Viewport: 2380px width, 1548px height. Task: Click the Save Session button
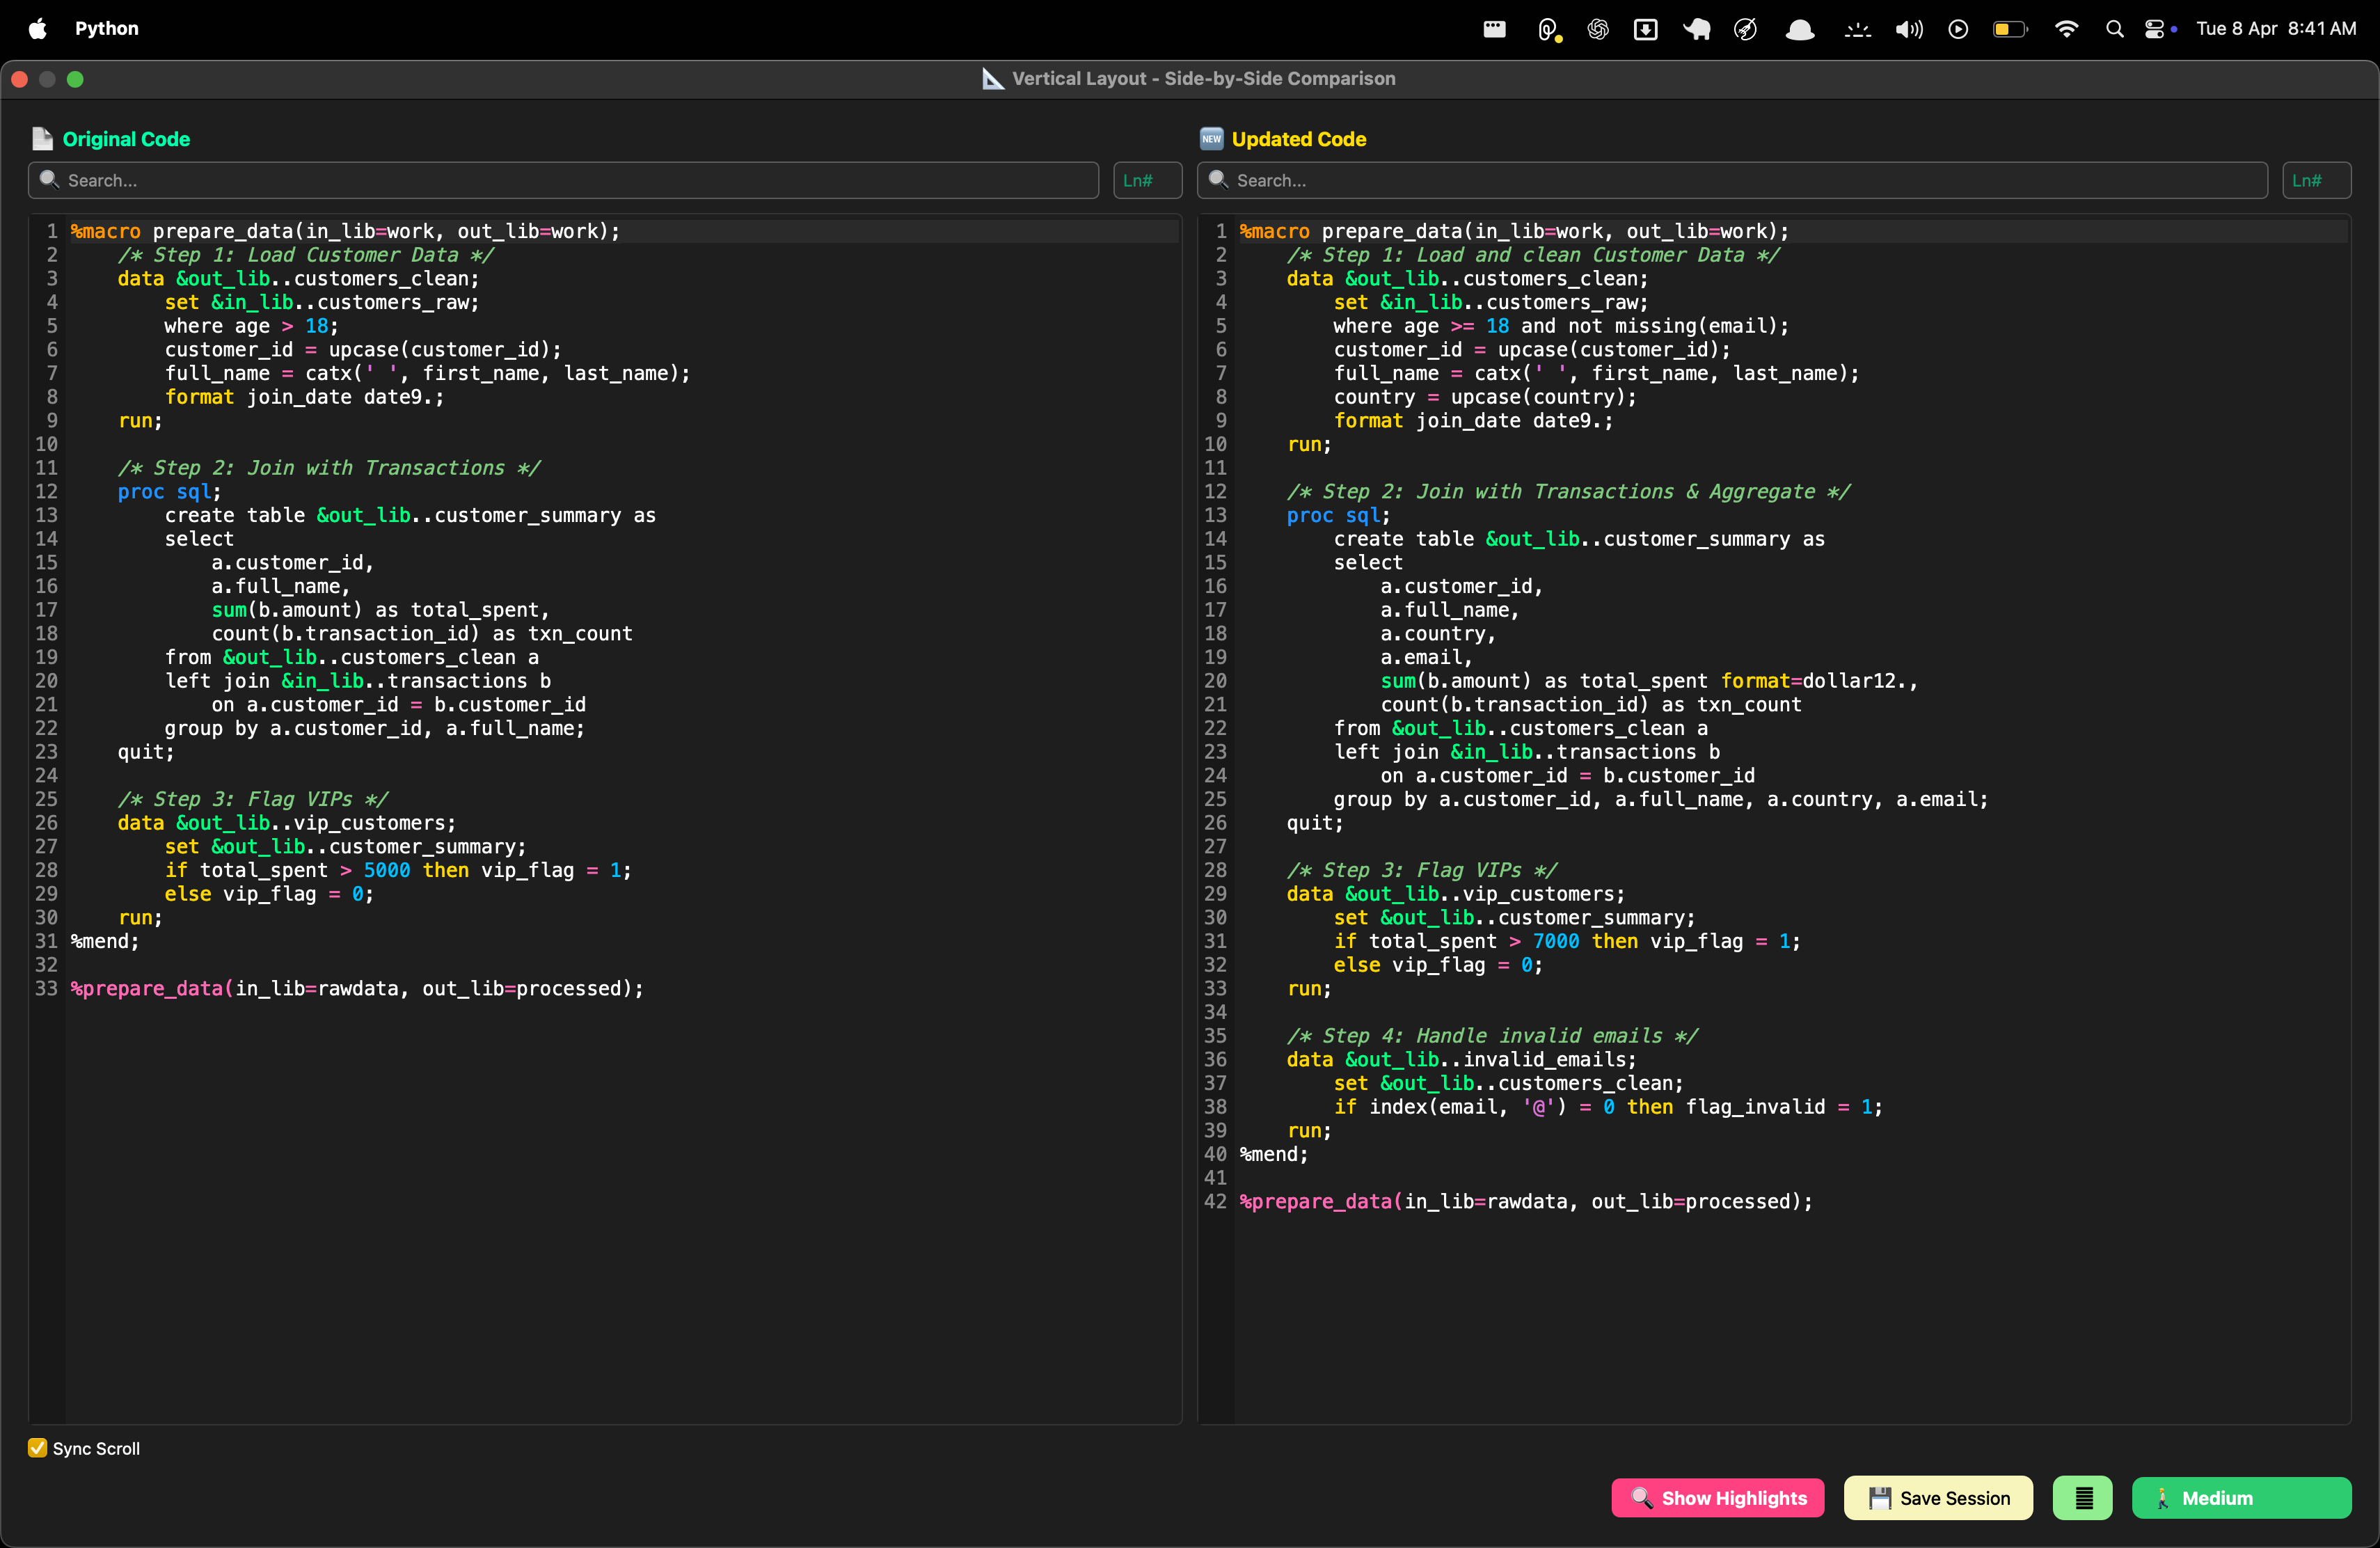tap(1937, 1497)
